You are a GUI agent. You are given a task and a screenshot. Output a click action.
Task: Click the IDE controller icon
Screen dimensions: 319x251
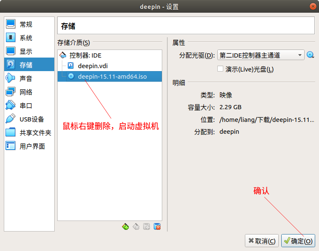click(x=63, y=55)
